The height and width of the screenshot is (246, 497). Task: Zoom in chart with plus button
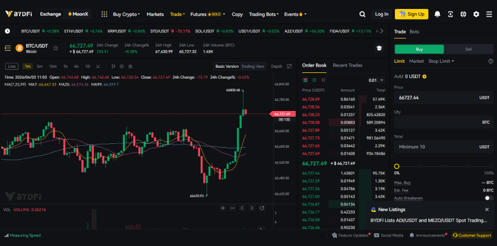(x=223, y=208)
